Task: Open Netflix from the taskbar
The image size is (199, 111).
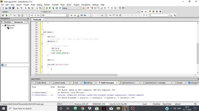Action: [x=104, y=108]
